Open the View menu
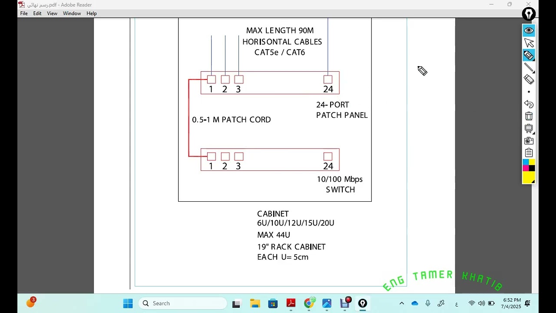This screenshot has width=556, height=313. [52, 13]
